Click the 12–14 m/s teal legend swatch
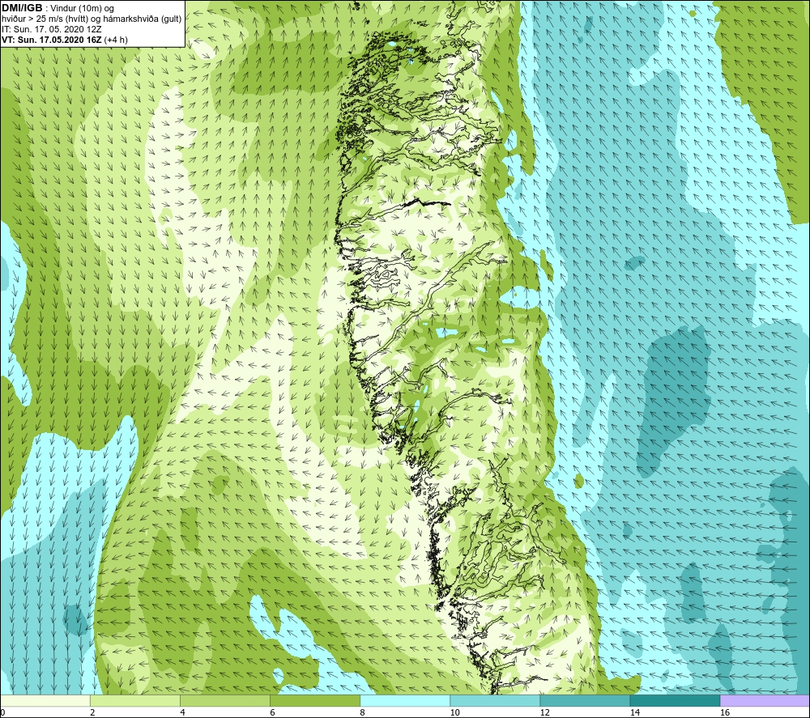Image resolution: width=810 pixels, height=718 pixels. coord(584,701)
